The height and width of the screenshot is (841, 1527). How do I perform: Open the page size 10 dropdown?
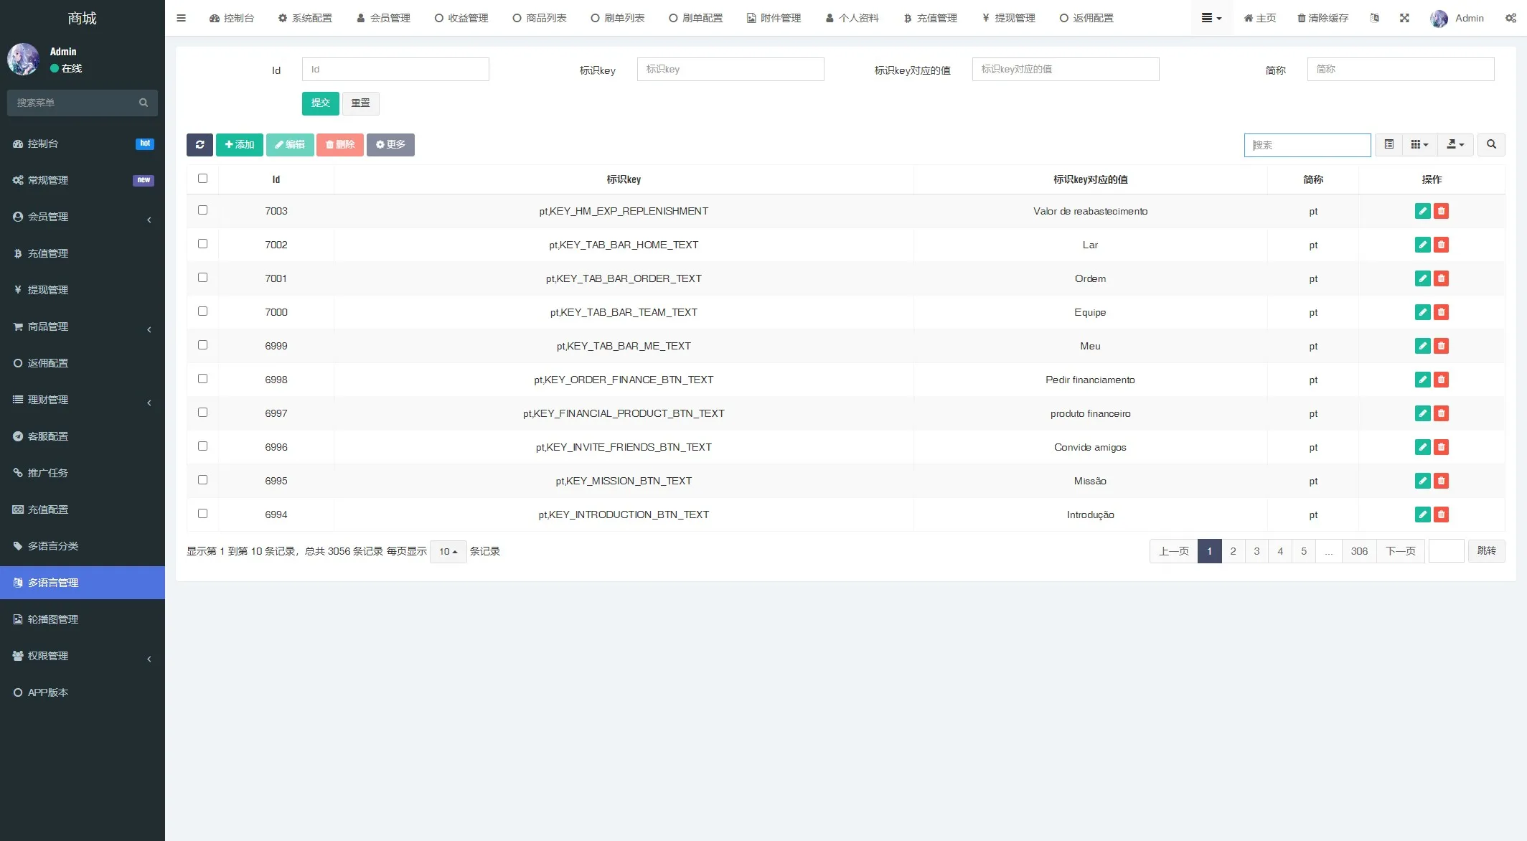[x=448, y=552]
